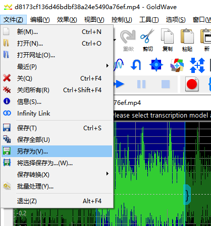Image resolution: width=211 pixels, height=226 pixels.
Task: Open the View (视图) menu
Action: click(x=94, y=20)
